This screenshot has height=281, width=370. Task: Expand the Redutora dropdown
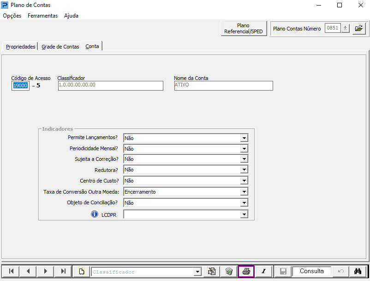(x=244, y=170)
